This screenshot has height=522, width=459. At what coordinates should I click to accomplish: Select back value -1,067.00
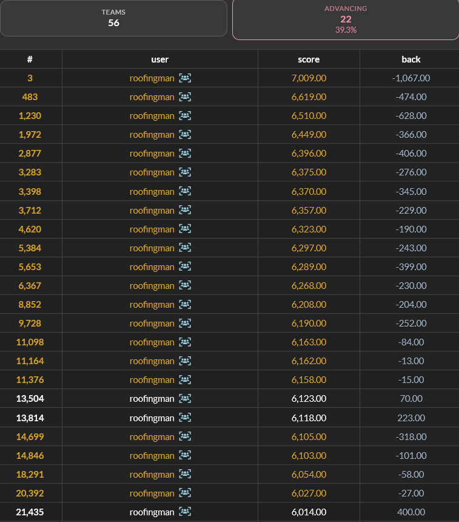point(410,78)
